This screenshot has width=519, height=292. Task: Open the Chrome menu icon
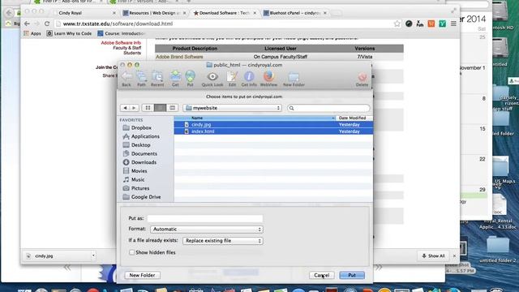tap(453, 24)
